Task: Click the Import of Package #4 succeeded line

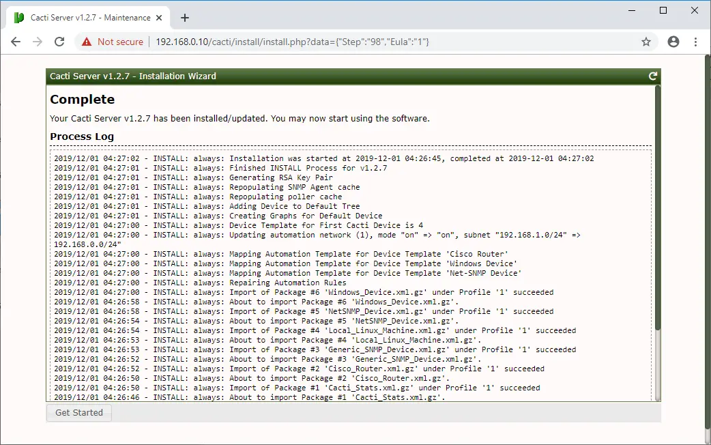Action: [315, 330]
